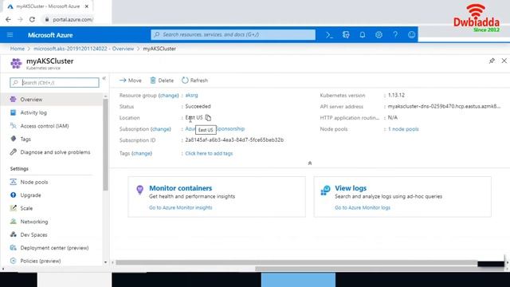This screenshot has height=287, width=510.
Task: Click the left menu vertical scrollbar
Action: [x=105, y=144]
